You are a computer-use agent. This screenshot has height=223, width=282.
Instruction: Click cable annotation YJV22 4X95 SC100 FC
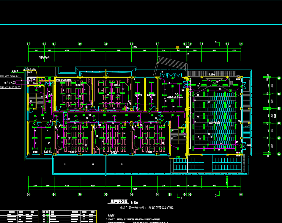click(x=9, y=76)
